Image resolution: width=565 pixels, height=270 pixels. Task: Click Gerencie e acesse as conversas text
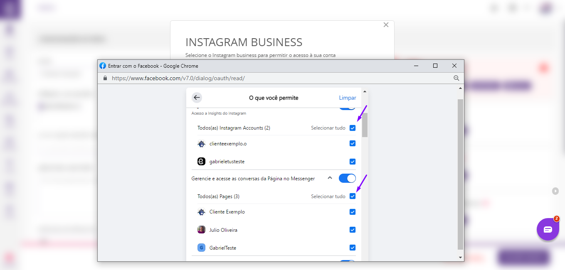tap(253, 179)
